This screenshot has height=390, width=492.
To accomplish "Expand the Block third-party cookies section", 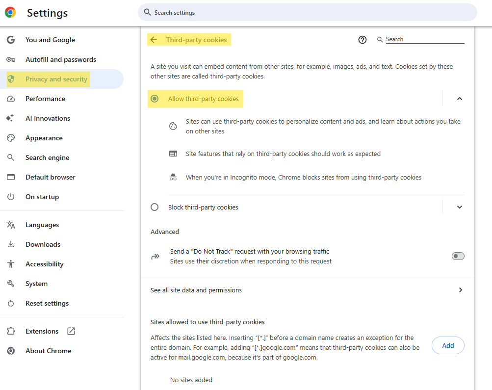I will pyautogui.click(x=459, y=207).
